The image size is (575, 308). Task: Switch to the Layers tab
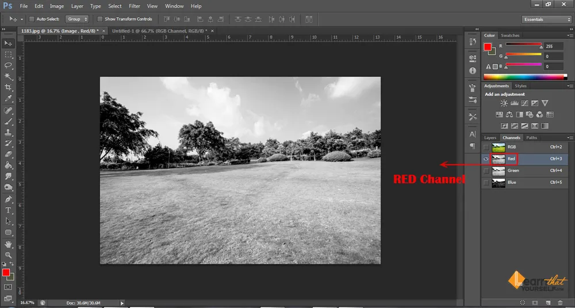(490, 138)
